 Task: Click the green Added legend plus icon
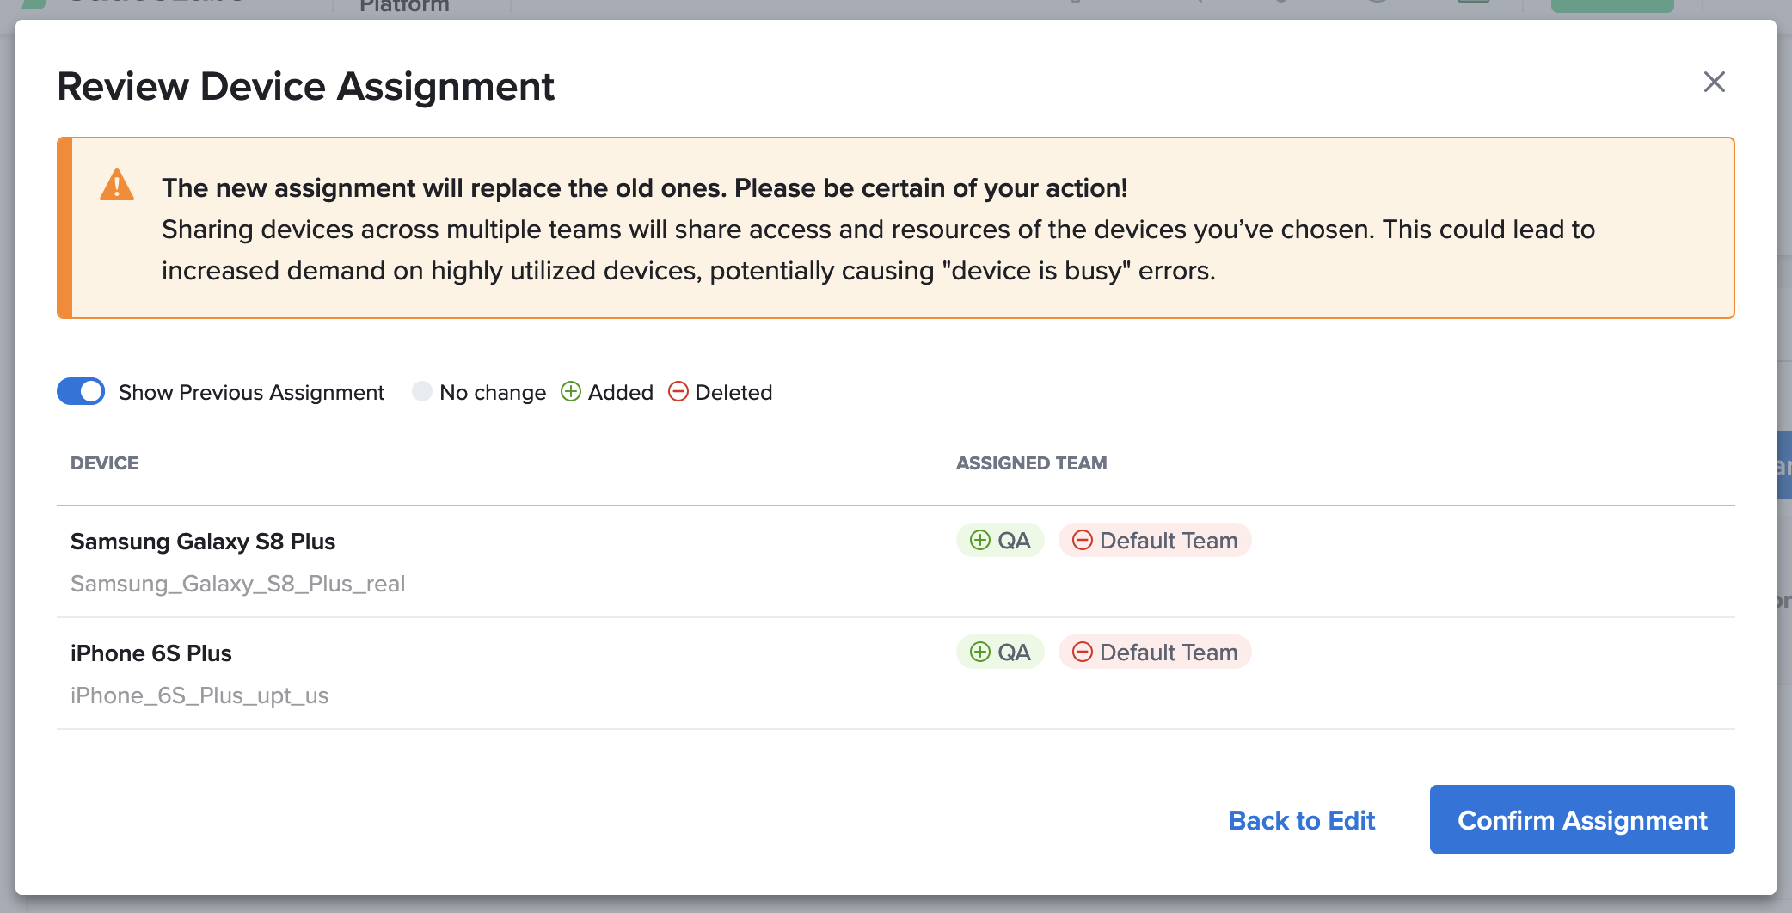[571, 392]
